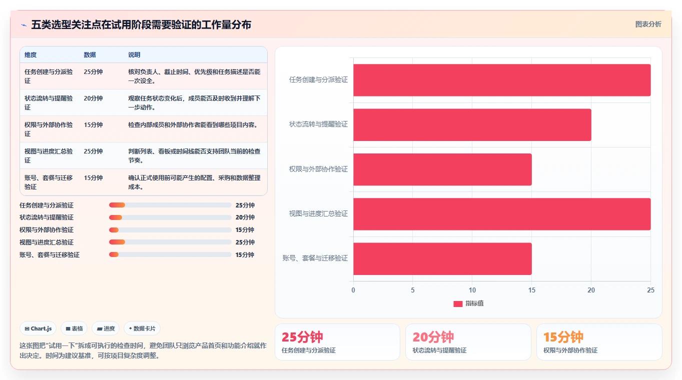Select the 数据卡片 tag chip
The image size is (682, 380).
[x=142, y=328]
